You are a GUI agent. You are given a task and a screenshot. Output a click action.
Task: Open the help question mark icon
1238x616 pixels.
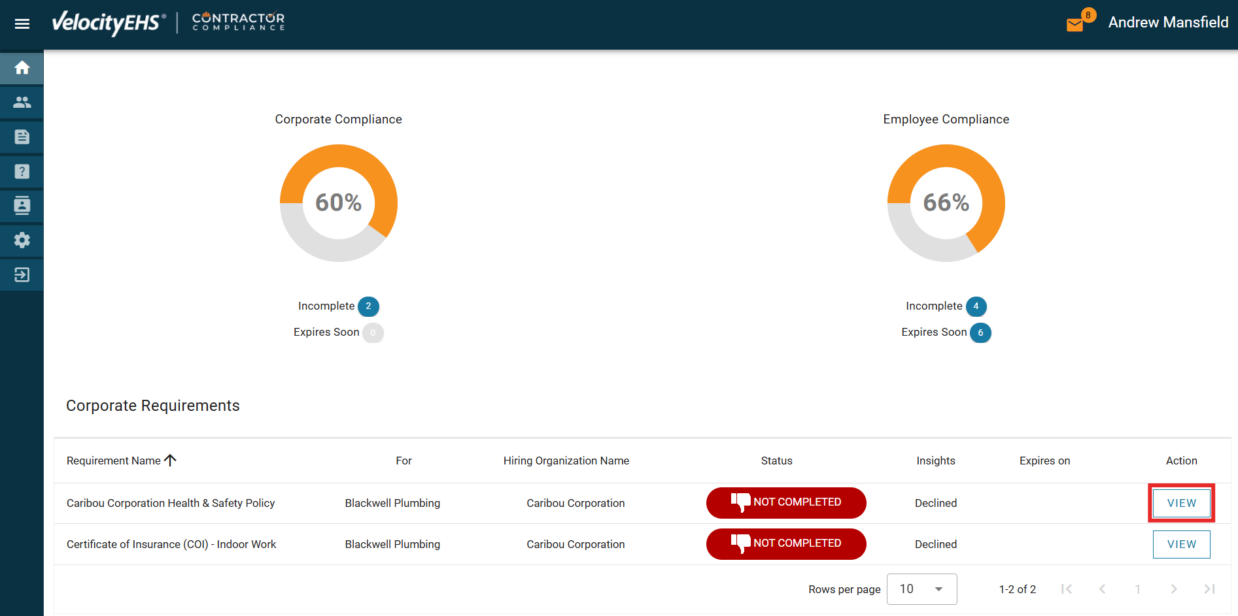click(22, 172)
